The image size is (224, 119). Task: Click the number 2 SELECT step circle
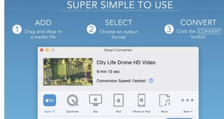[x=91, y=29]
